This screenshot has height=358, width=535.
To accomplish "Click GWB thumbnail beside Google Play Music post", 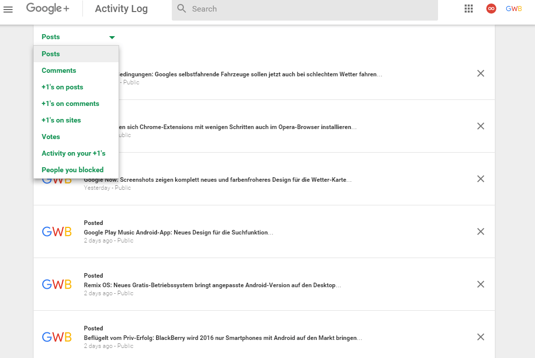I will (x=57, y=231).
